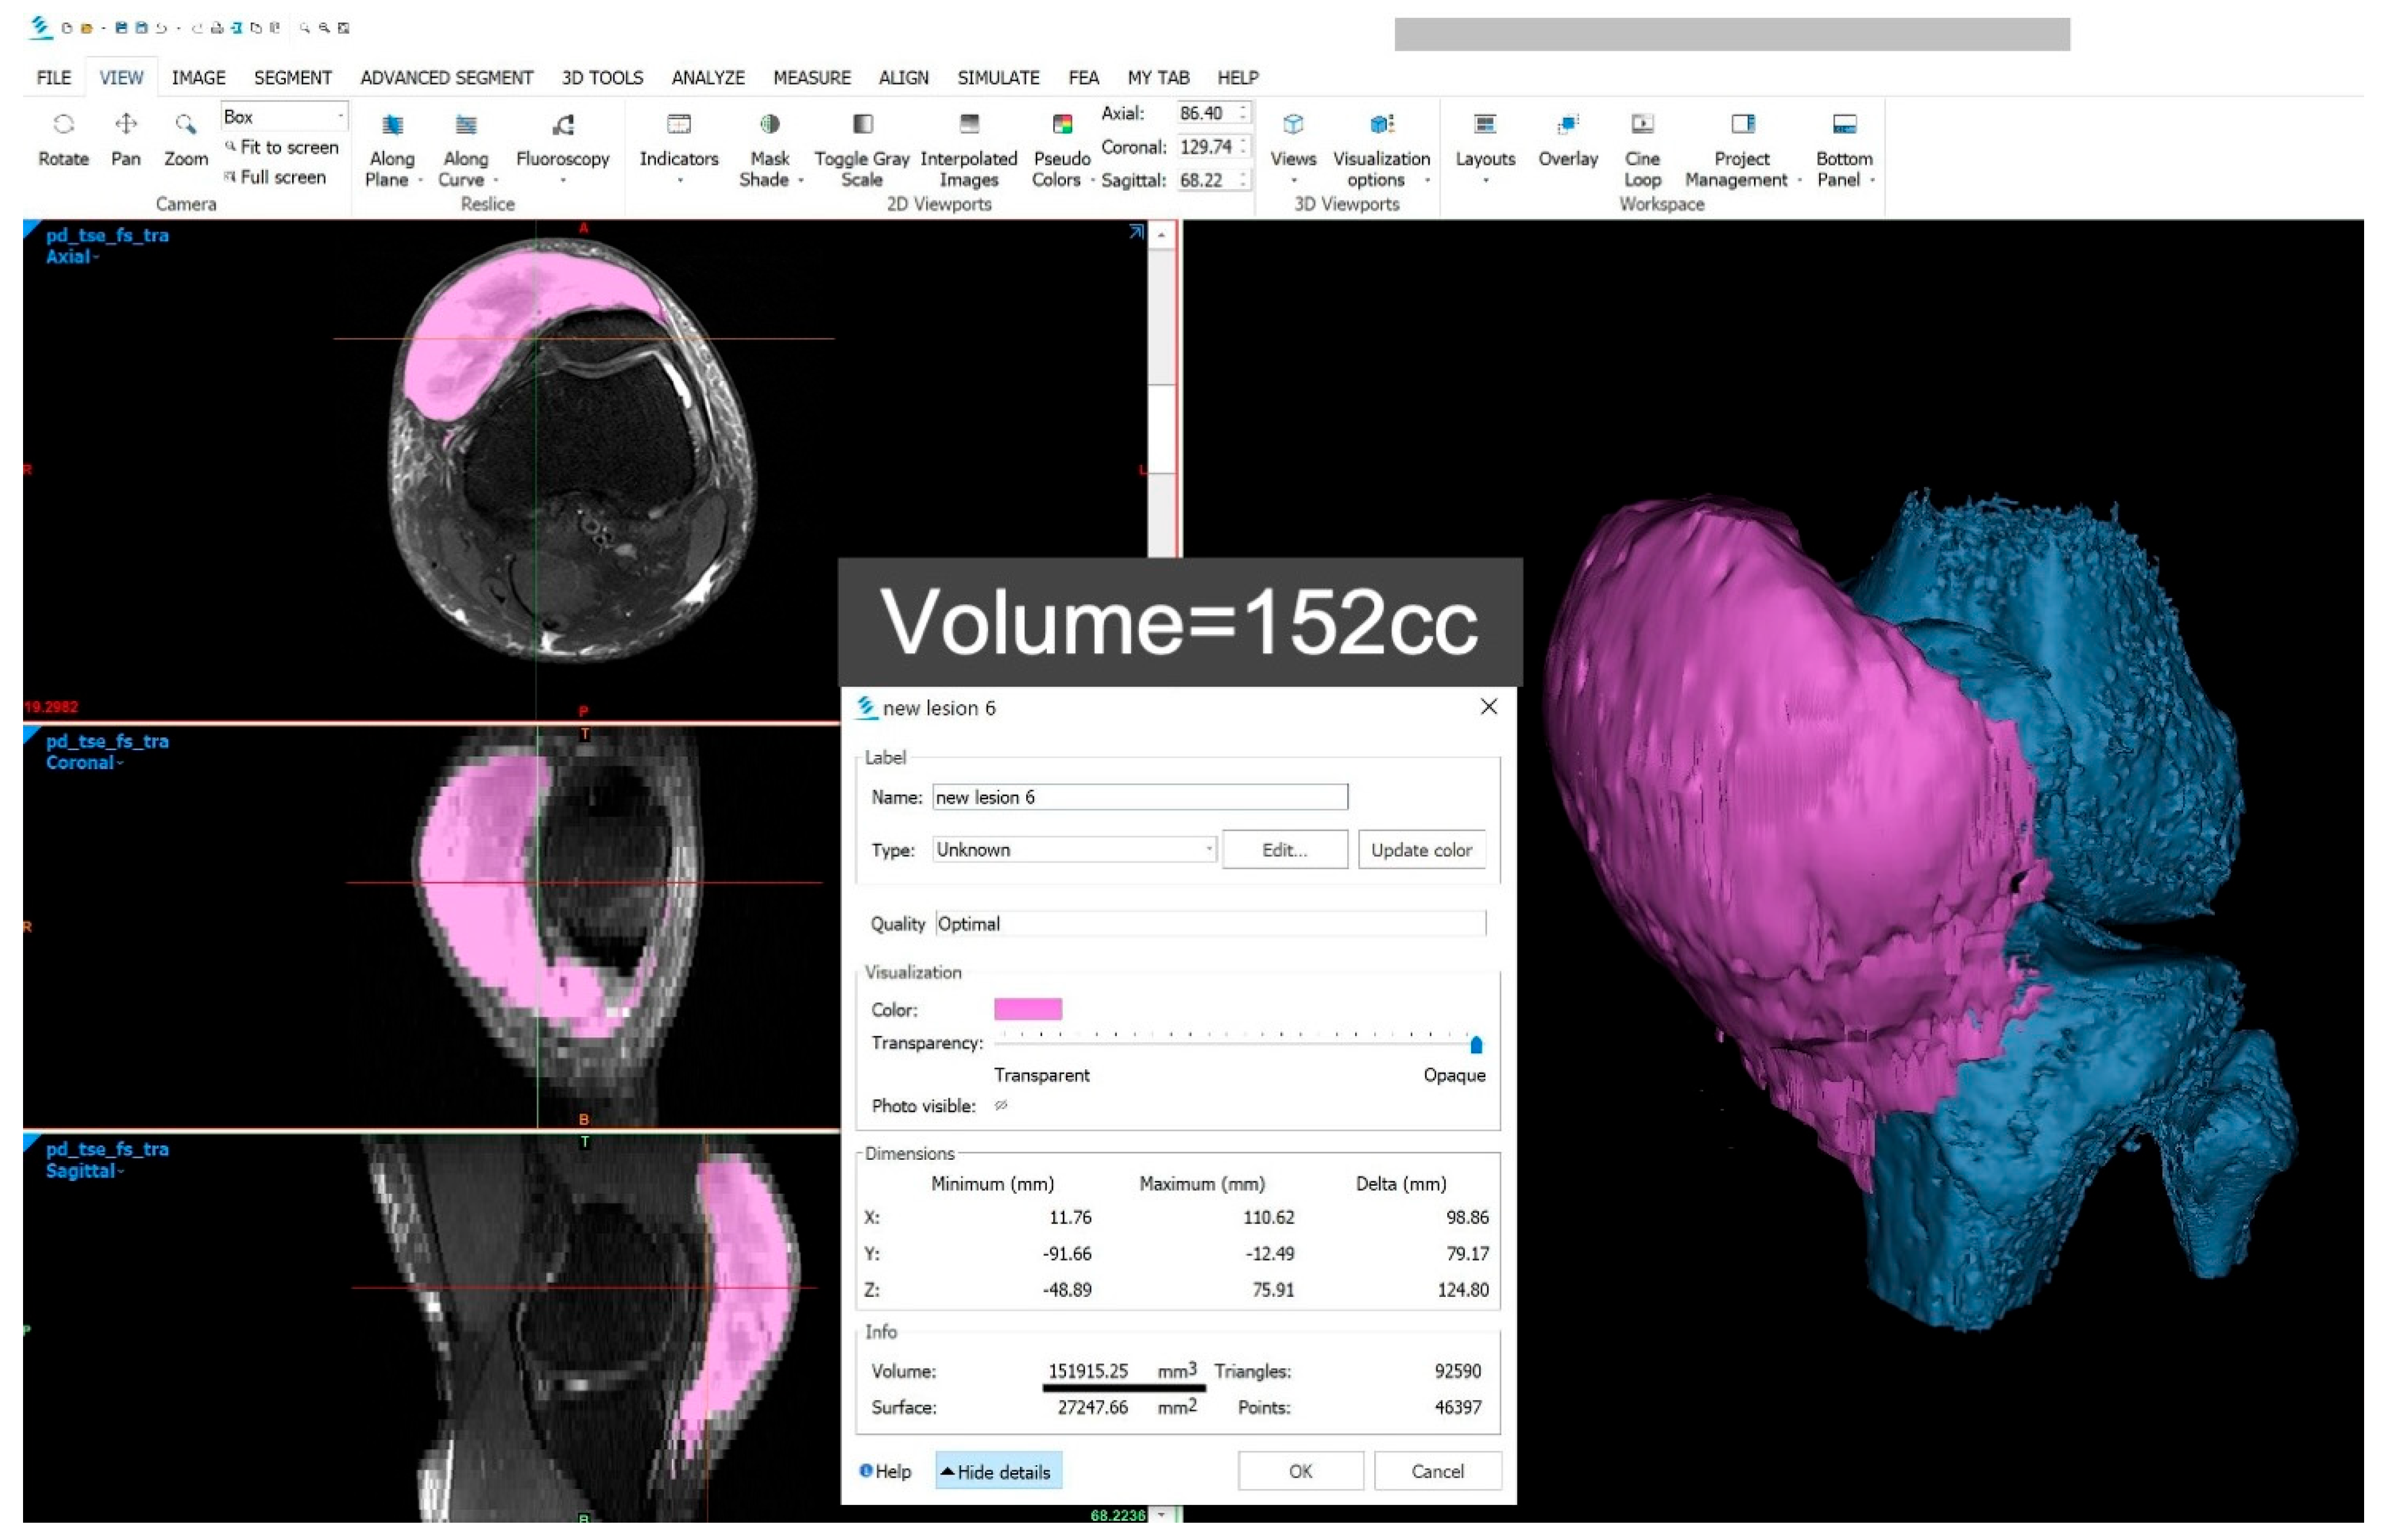Click the lesion Name input field

(1139, 797)
